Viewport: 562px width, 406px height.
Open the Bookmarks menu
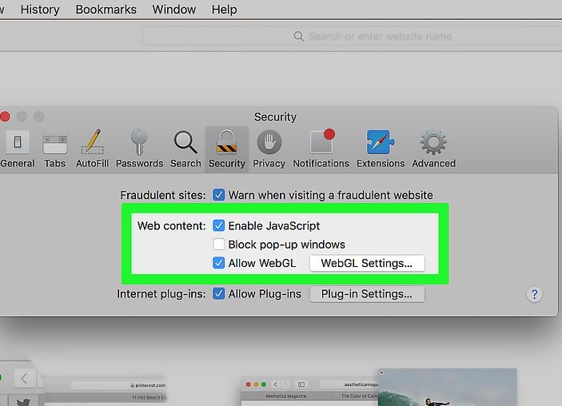tap(106, 10)
